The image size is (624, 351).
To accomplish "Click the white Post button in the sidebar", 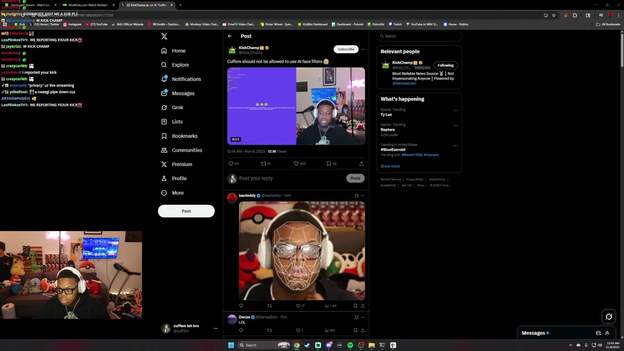I will (x=186, y=211).
